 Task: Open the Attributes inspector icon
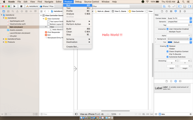176,11
